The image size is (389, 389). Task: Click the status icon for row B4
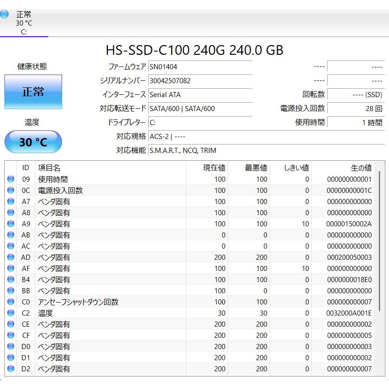click(x=11, y=279)
